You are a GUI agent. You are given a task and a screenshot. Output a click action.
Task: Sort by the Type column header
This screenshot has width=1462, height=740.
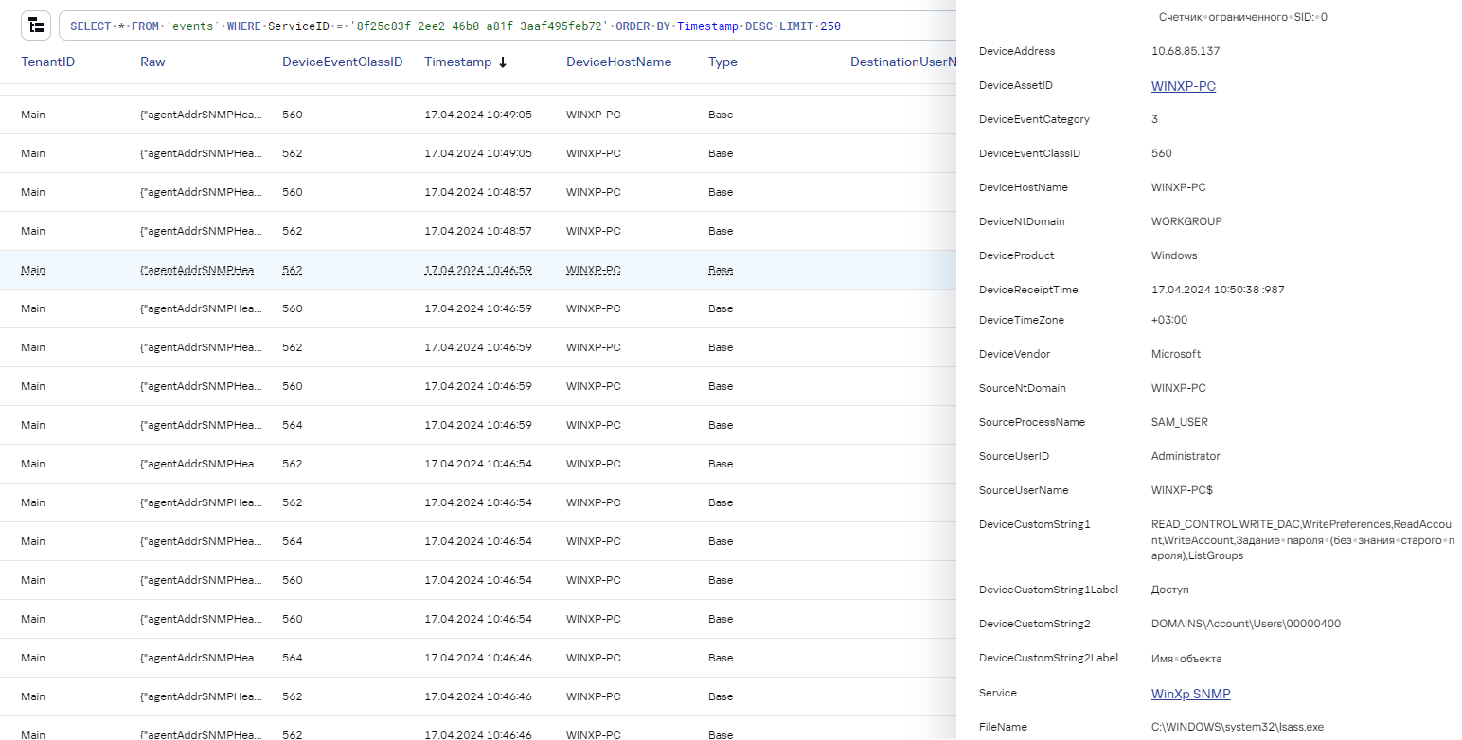722,62
